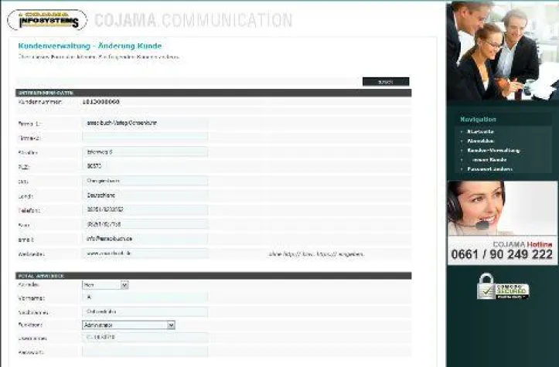The image size is (559, 367).
Task: Click the Land field showing Deutschland
Action: click(145, 195)
